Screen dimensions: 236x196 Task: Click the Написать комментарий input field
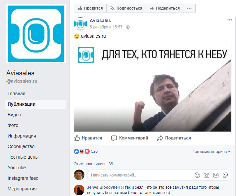pos(159,175)
